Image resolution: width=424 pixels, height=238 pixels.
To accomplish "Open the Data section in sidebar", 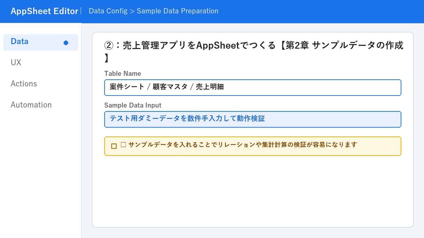I will pyautogui.click(x=41, y=42).
